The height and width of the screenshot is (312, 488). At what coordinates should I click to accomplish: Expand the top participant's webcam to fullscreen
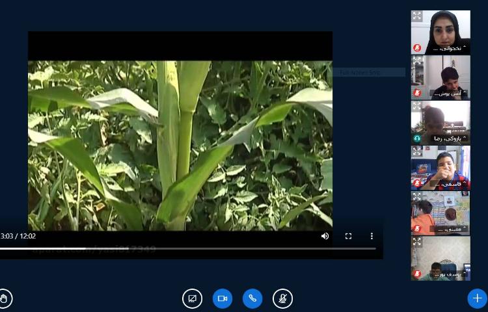pos(417,16)
